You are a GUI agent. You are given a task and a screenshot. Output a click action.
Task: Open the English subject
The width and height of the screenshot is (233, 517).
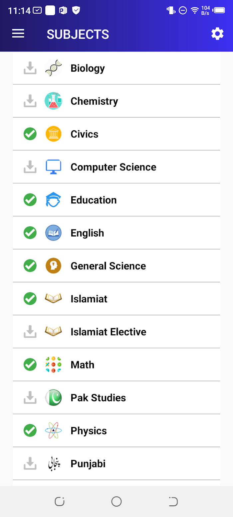click(x=116, y=233)
